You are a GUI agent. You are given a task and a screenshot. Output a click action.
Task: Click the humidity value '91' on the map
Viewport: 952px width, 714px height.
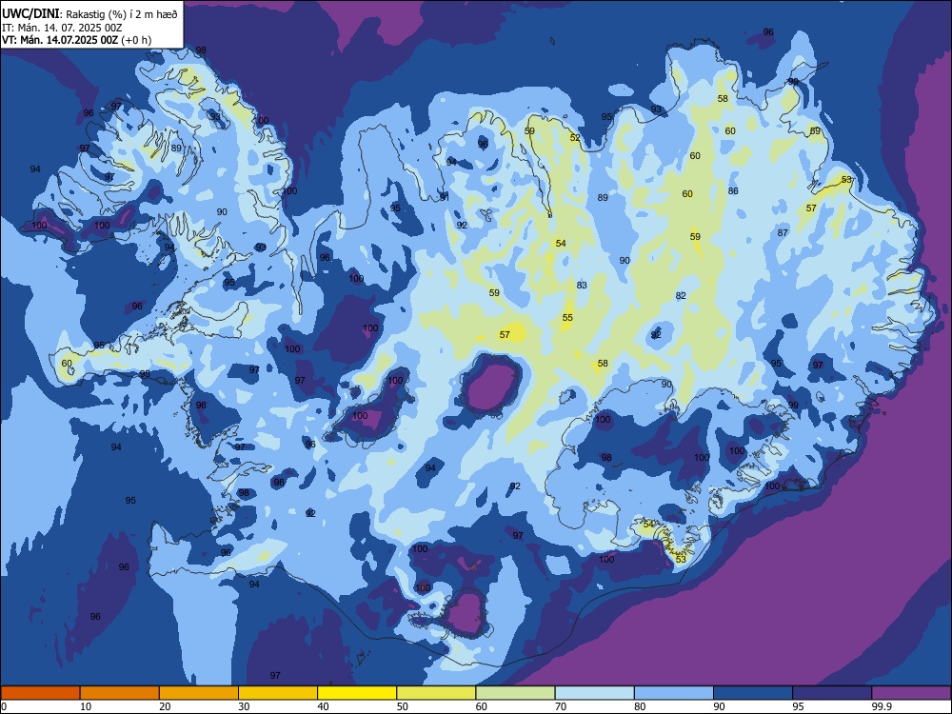tap(445, 197)
